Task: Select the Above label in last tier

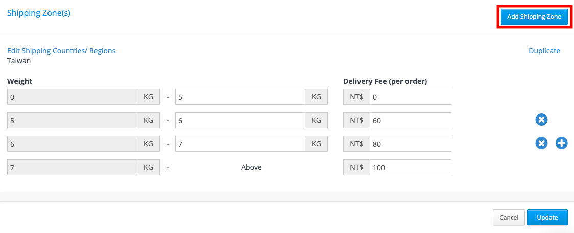Action: [x=251, y=167]
